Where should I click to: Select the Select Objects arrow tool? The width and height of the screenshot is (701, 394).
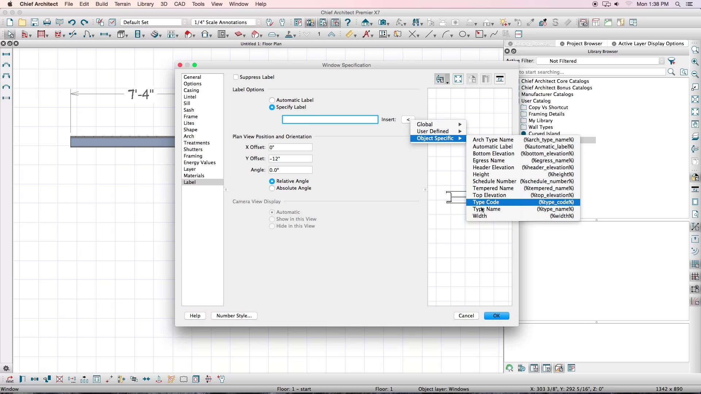pos(10,34)
